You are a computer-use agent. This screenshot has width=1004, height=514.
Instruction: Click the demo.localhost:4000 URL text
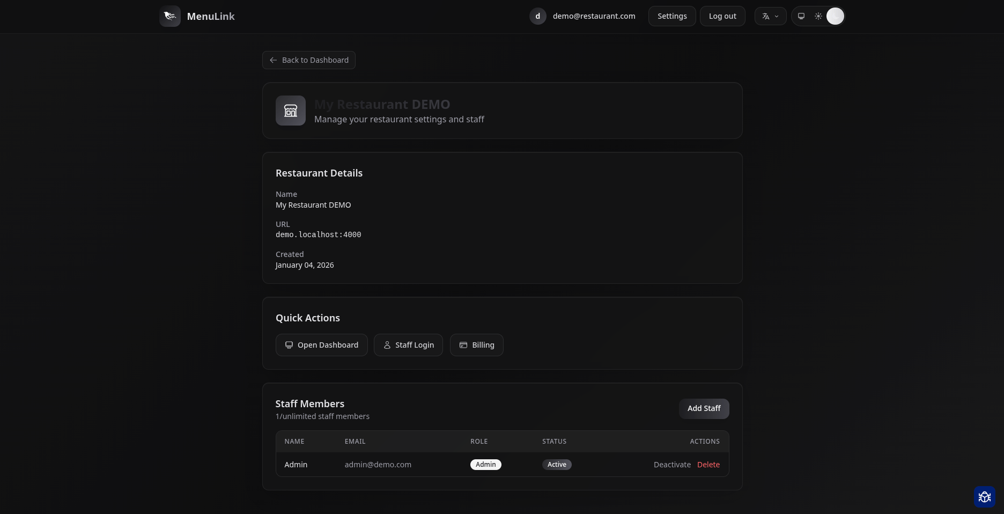(319, 234)
